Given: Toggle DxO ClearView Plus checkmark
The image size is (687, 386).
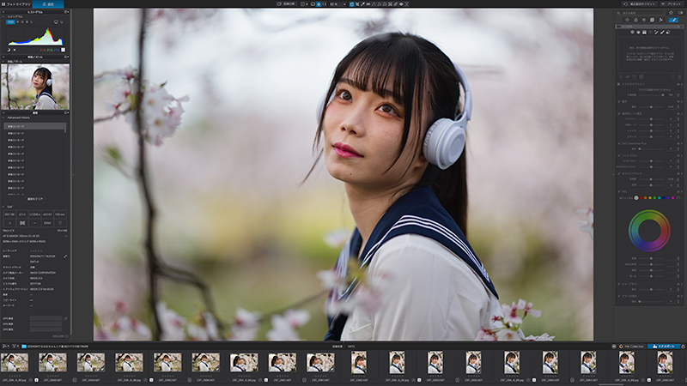Looking at the screenshot, I should [619, 143].
